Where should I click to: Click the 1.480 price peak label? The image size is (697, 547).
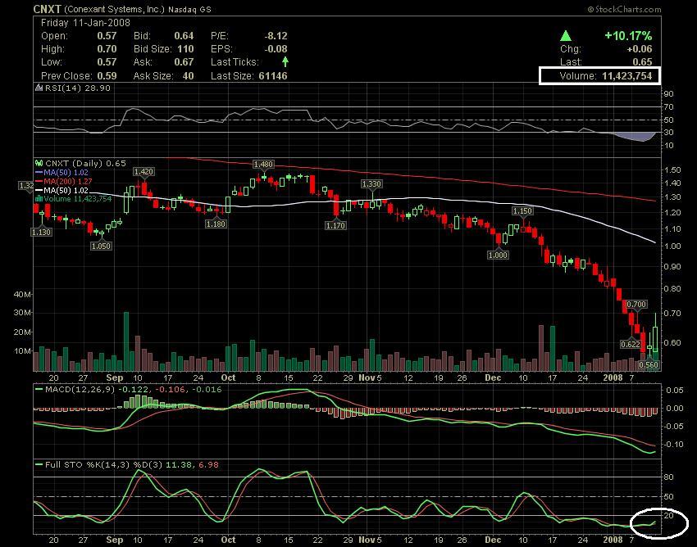pyautogui.click(x=263, y=165)
